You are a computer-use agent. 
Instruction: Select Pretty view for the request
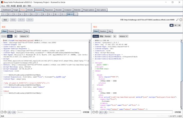4,36
